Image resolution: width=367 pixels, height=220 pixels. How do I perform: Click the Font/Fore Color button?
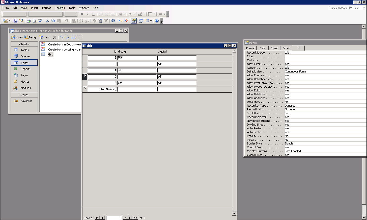click(130, 14)
